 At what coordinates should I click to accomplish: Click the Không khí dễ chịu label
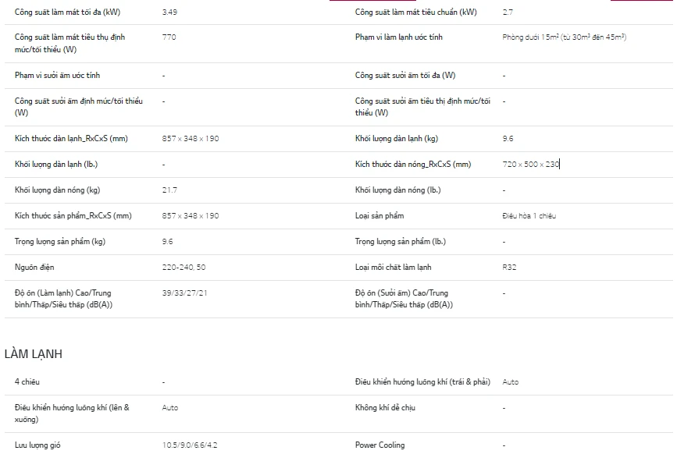click(388, 408)
